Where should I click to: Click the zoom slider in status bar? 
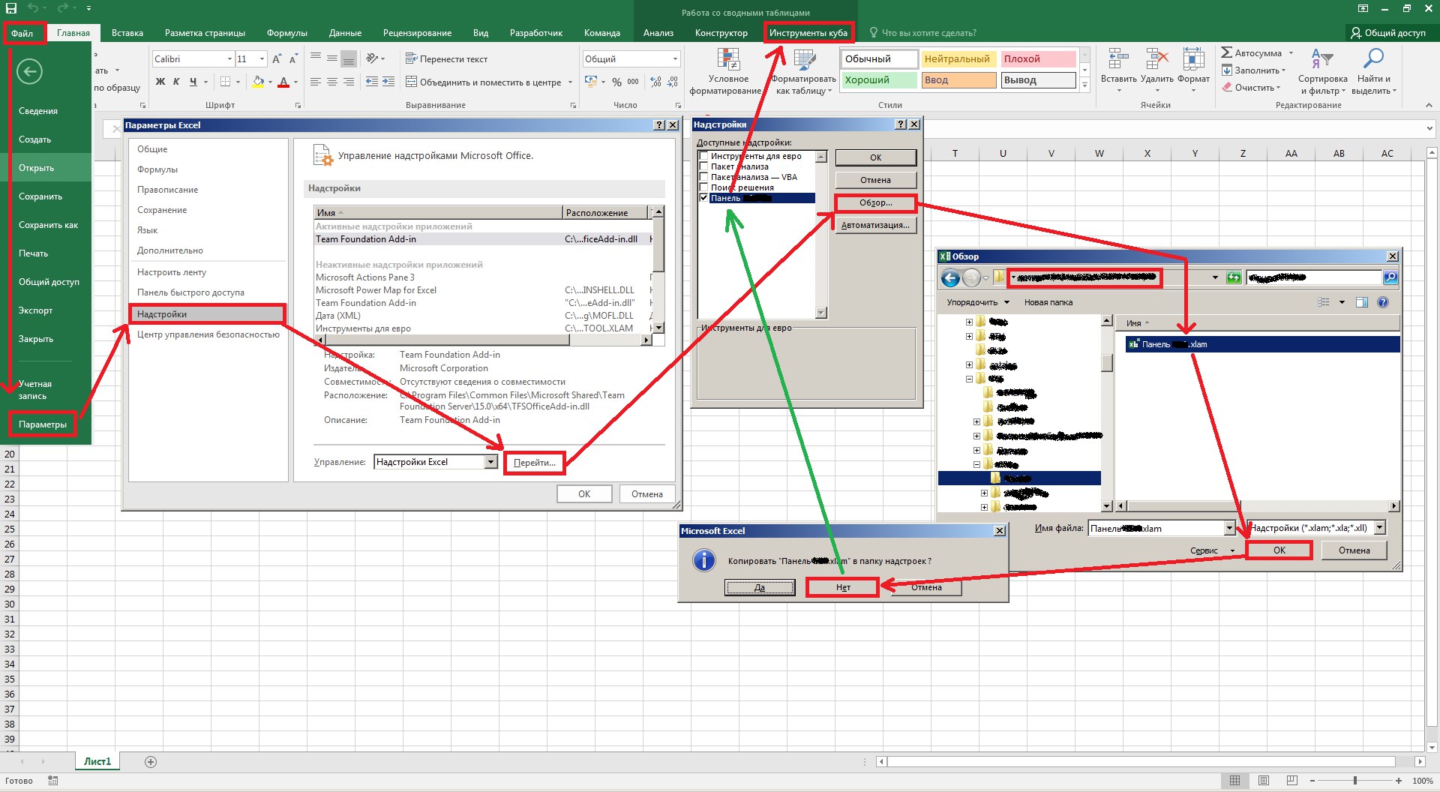(1354, 781)
